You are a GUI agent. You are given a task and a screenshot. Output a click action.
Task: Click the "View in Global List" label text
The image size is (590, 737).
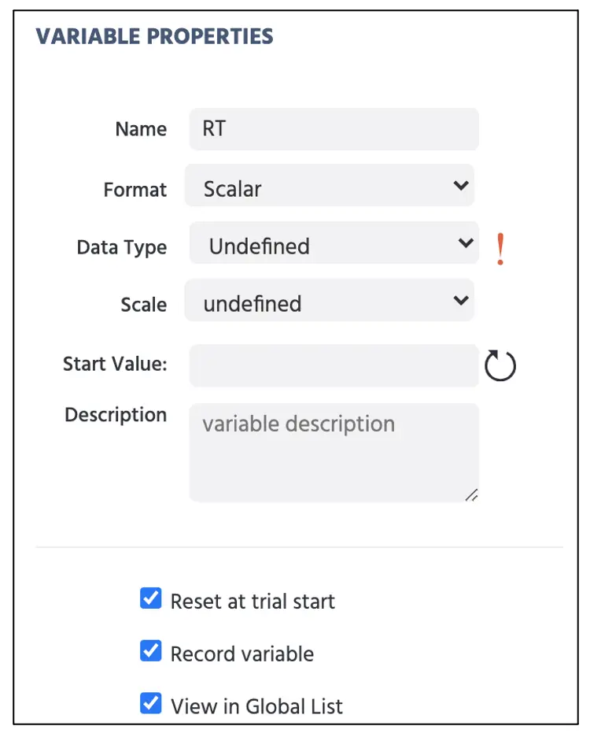click(x=256, y=706)
